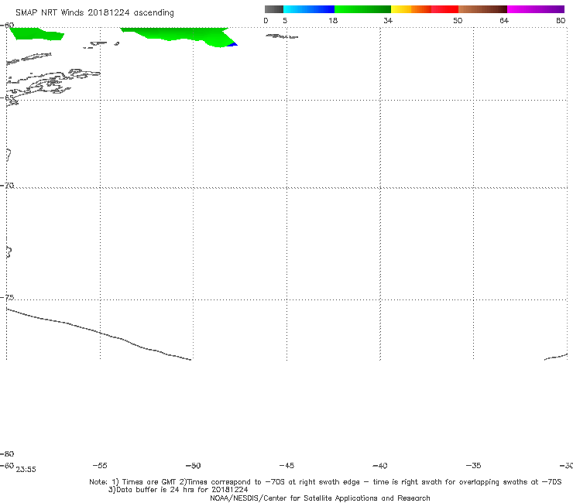The height and width of the screenshot is (503, 573).
Task: Click the NOAA/NESDIS credit line
Action: [x=320, y=498]
